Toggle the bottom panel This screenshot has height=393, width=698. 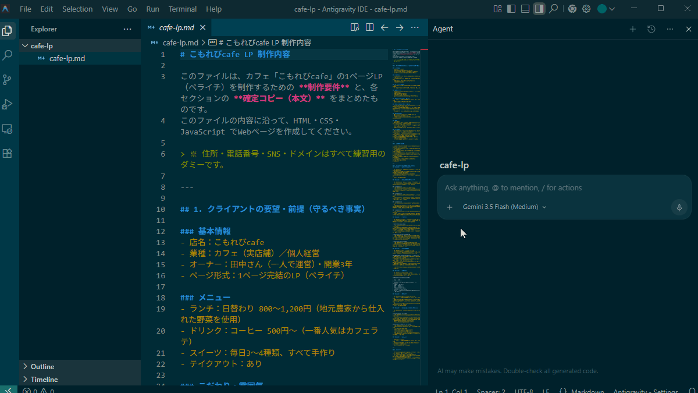(525, 9)
